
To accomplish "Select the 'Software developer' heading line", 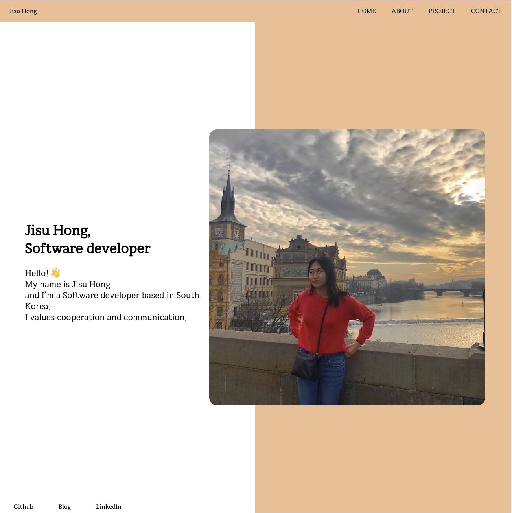I will click(x=88, y=248).
